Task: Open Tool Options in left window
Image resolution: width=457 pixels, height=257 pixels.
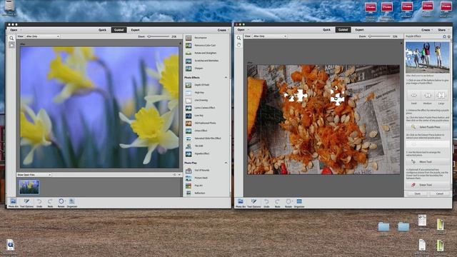Action: pyautogui.click(x=26, y=203)
